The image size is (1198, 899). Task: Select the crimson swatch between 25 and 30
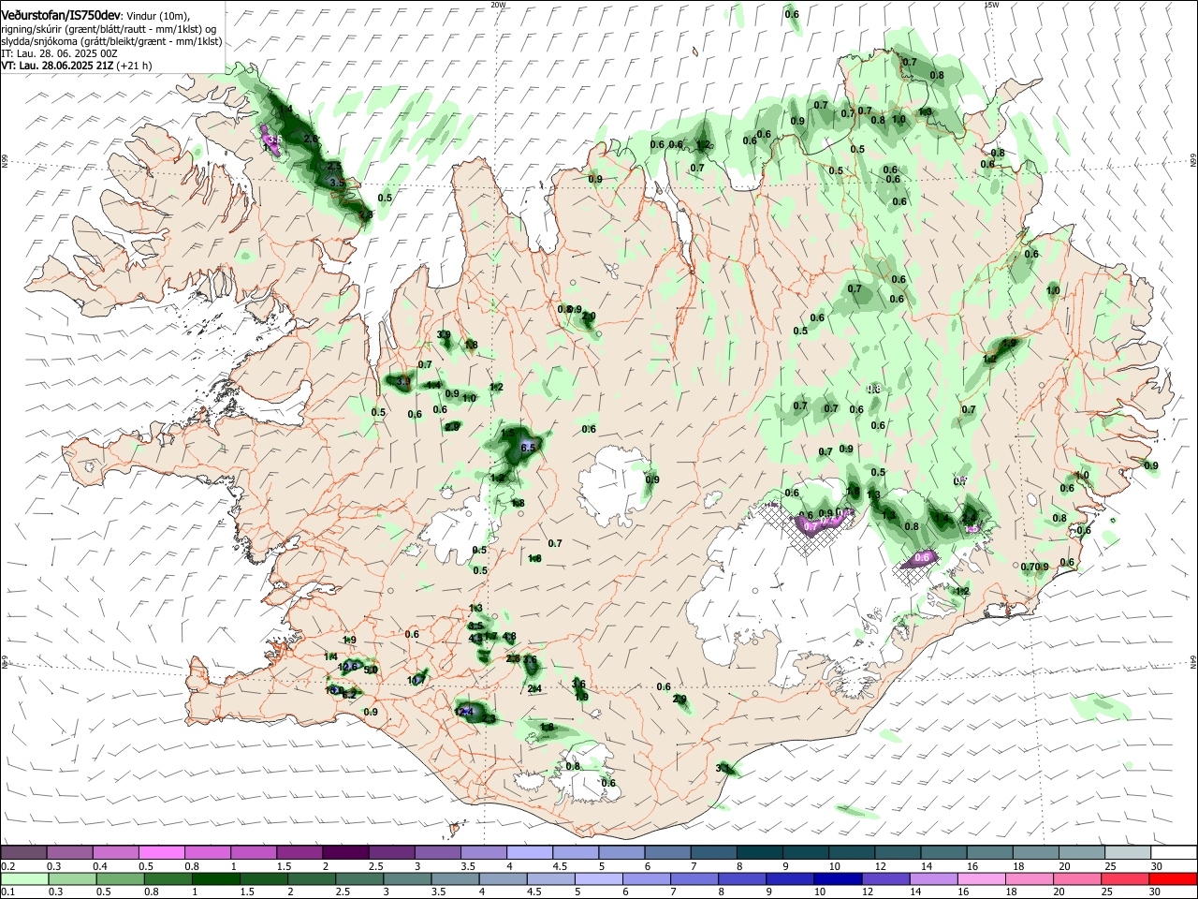coord(1126,879)
